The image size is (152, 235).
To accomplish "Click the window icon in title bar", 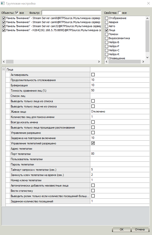I will click(x=2, y=3).
